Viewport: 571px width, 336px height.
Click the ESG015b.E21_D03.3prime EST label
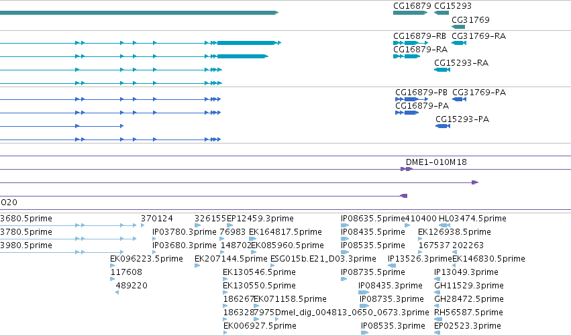click(x=323, y=259)
